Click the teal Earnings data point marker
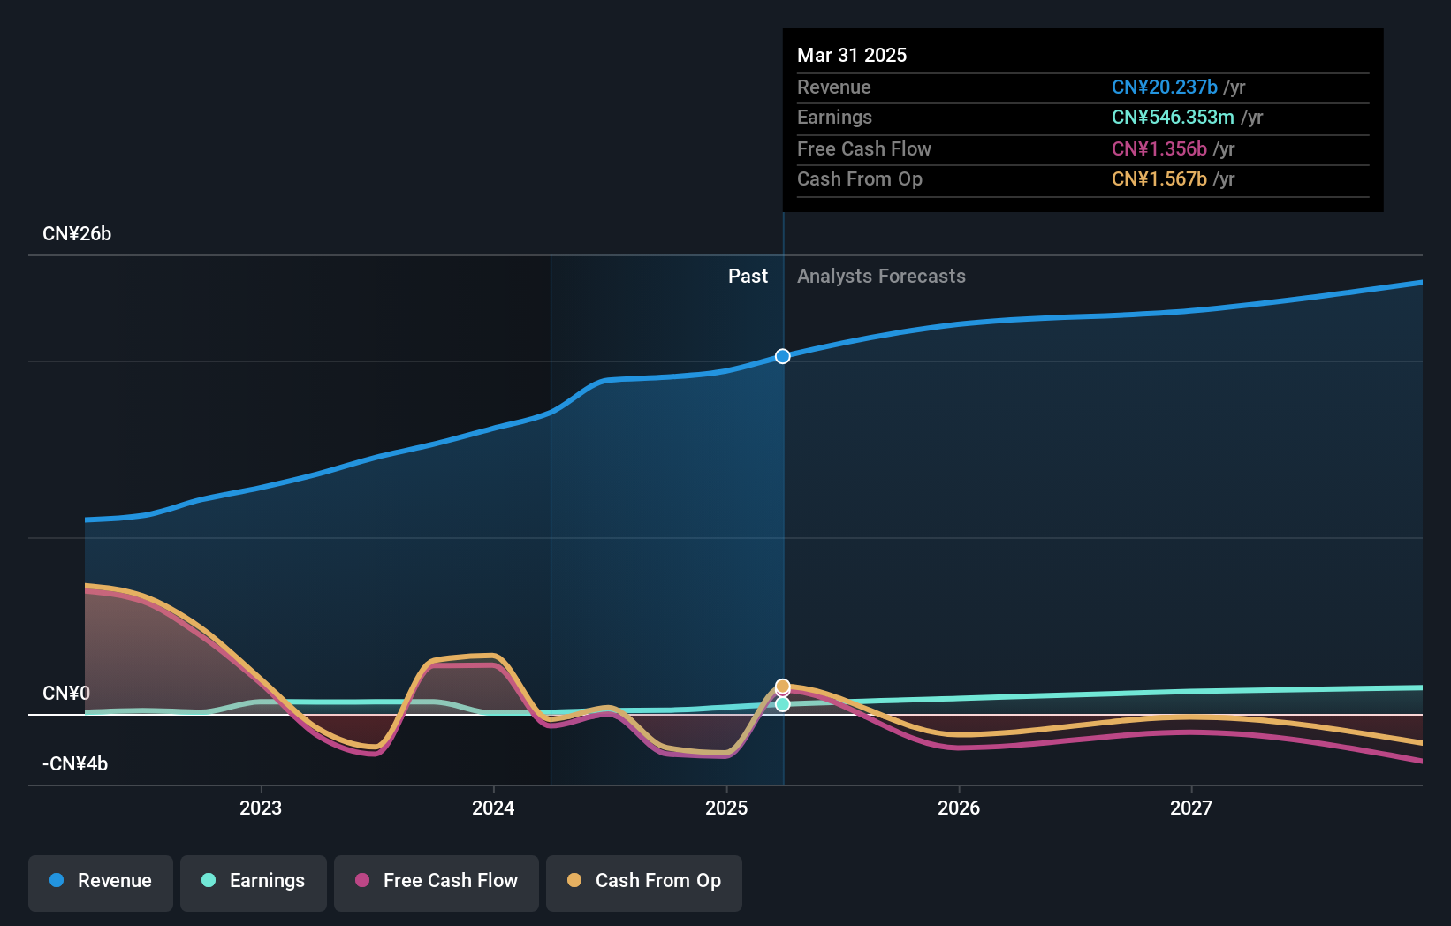 pyautogui.click(x=783, y=704)
